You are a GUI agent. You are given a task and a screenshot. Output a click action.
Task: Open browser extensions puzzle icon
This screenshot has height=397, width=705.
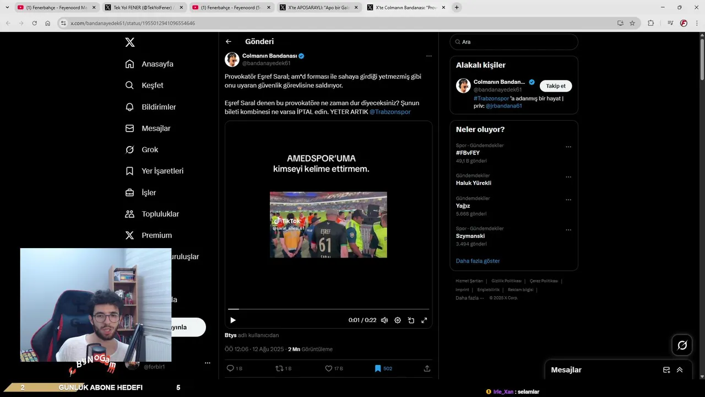[x=650, y=23]
